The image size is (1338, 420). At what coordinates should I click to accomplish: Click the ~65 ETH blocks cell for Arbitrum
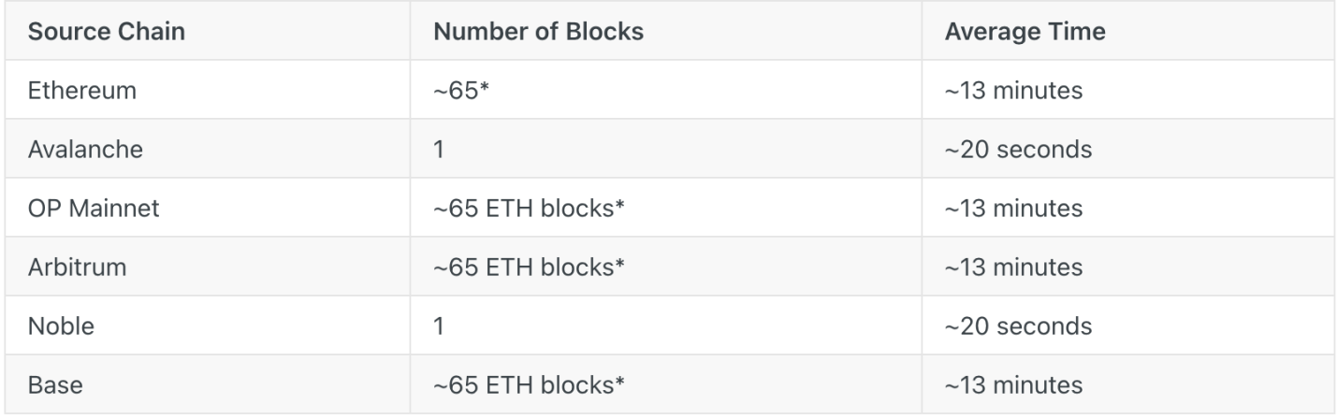[529, 268]
